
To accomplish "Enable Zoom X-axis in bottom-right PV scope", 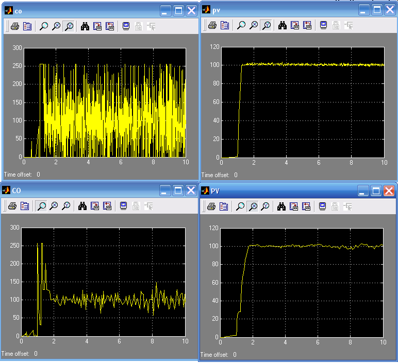I will 253,206.
